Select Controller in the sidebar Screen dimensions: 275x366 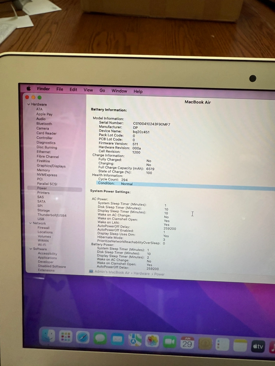point(45,138)
